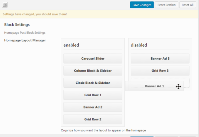Screen dimensions: 199x137
Task: Pick the Grid Row 1 block
Action: (x=93, y=95)
